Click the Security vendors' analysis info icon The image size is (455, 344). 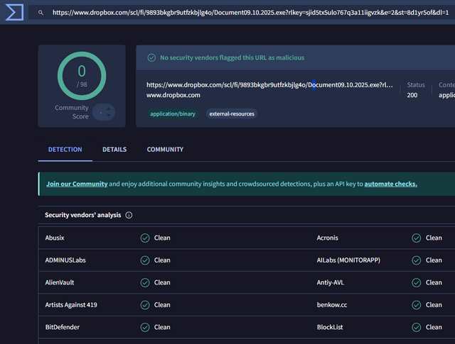tap(129, 215)
